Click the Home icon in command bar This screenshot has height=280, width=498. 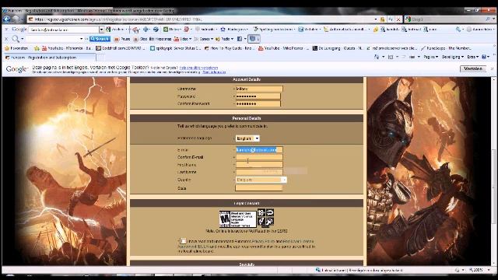(x=377, y=57)
